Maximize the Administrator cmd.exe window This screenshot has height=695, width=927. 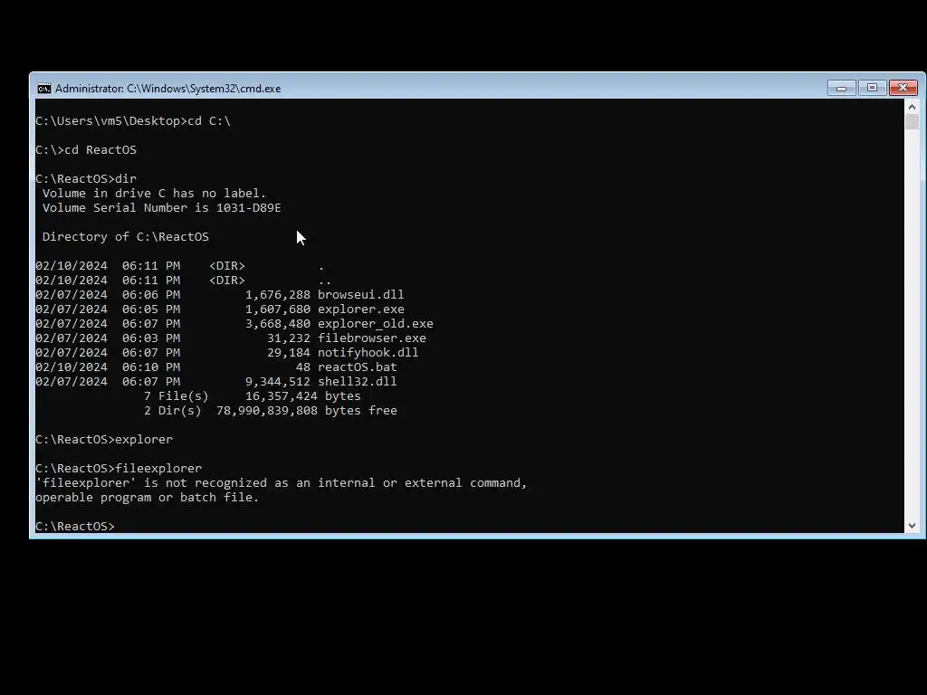pyautogui.click(x=872, y=88)
